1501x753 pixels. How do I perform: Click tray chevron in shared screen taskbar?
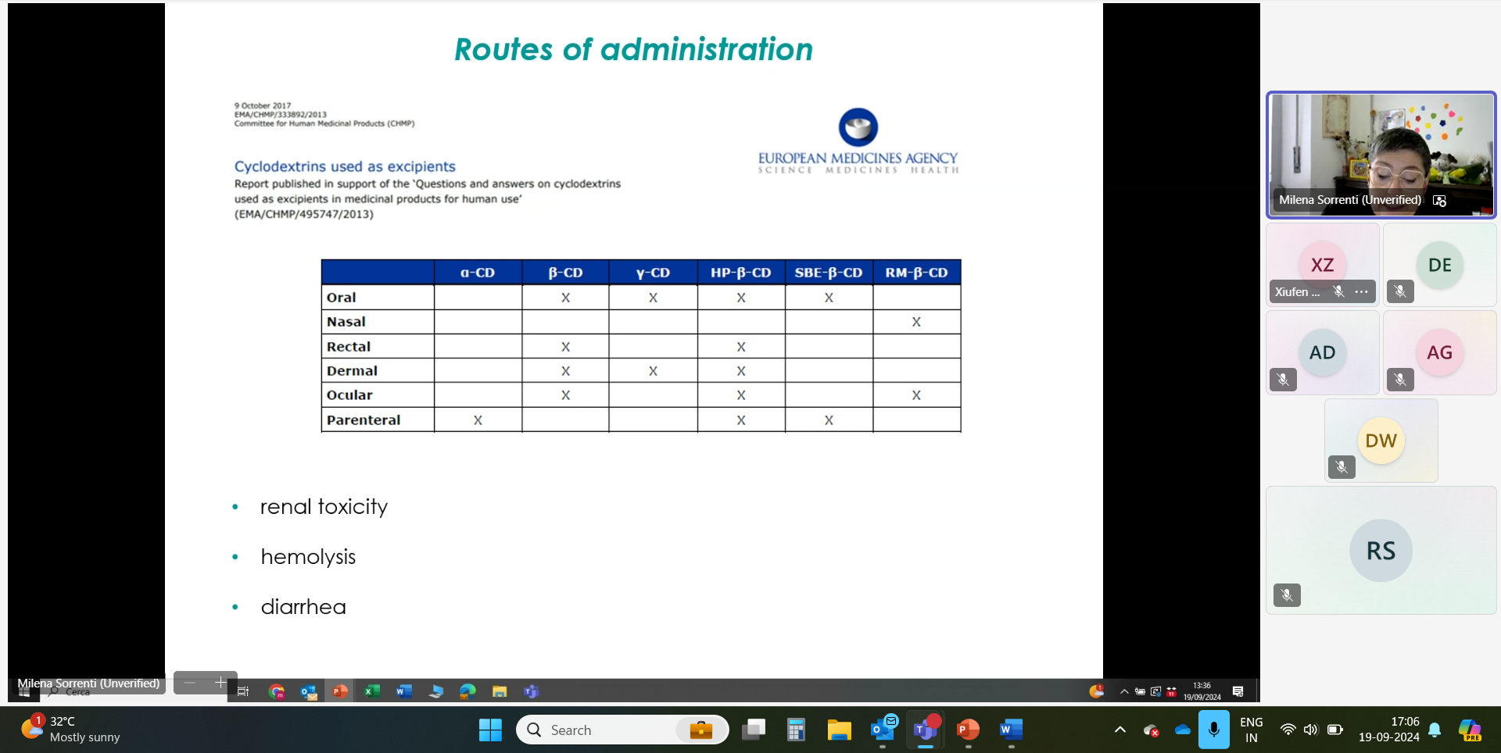[1124, 691]
